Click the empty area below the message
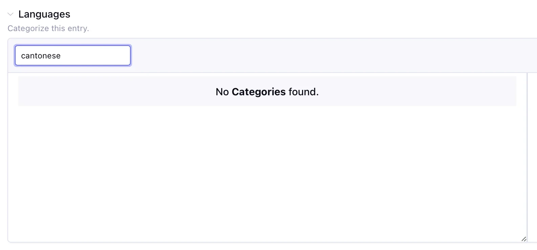 [x=267, y=172]
